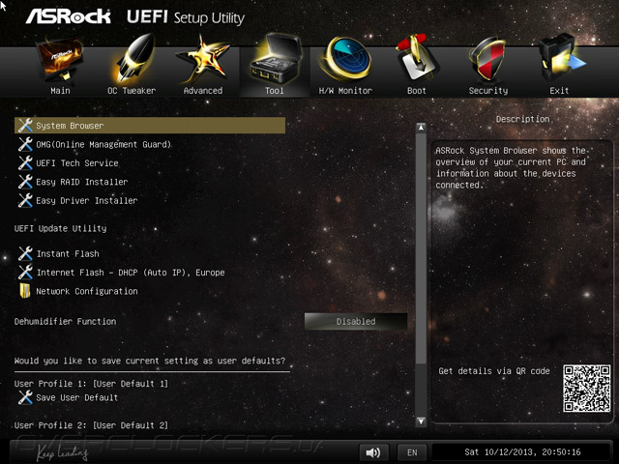Click wrench icon beside Save User Default
Viewport: 619px width, 464px height.
point(25,397)
